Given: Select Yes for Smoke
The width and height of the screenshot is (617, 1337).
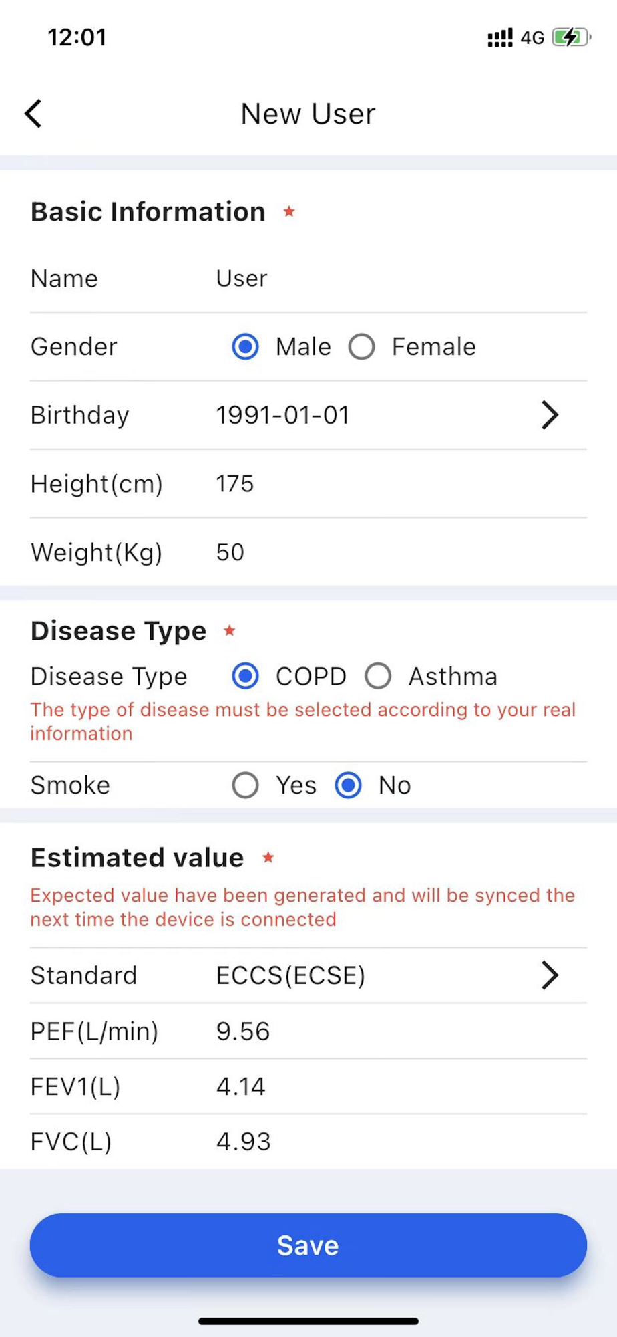Looking at the screenshot, I should pos(245,785).
